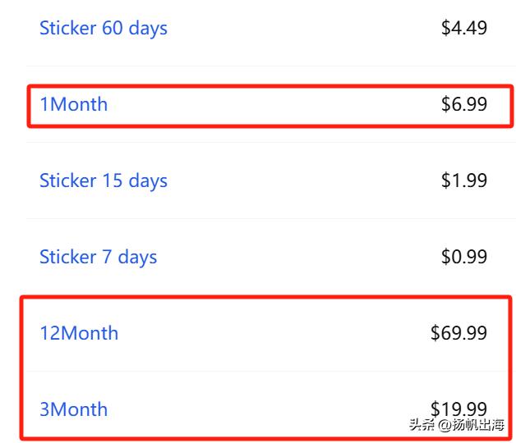516x443 pixels.
Task: Choose the Sticker 7 days link
Action: coord(98,257)
